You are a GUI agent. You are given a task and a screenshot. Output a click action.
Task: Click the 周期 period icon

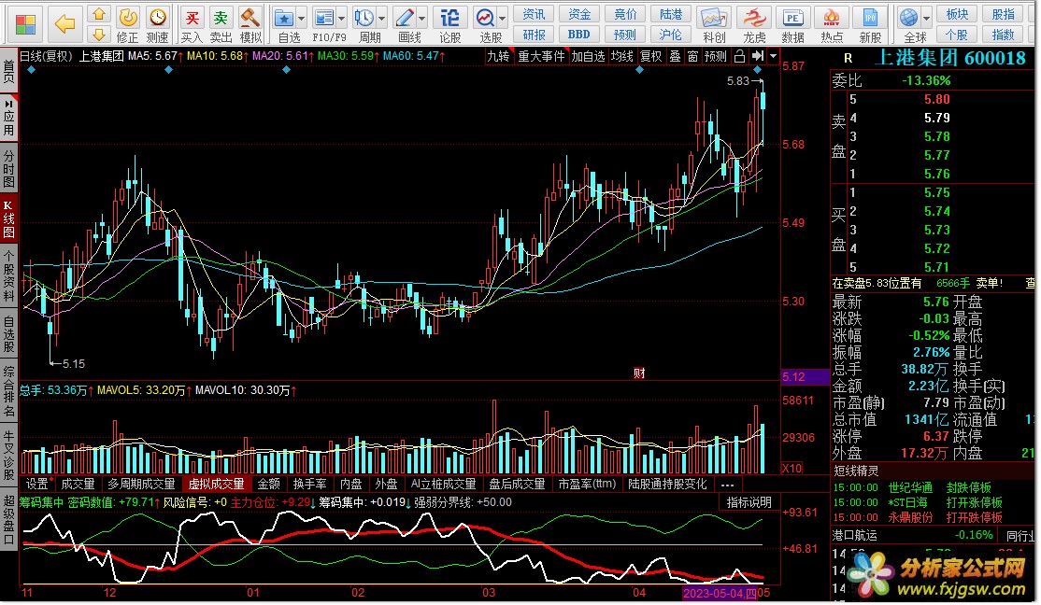[364, 18]
